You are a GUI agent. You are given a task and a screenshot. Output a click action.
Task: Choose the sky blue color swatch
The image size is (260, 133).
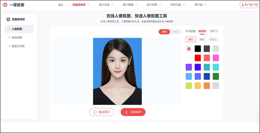[189, 76]
